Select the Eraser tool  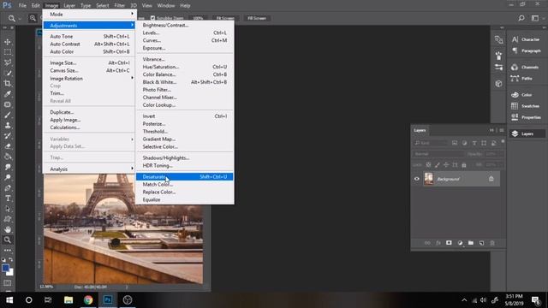8,146
